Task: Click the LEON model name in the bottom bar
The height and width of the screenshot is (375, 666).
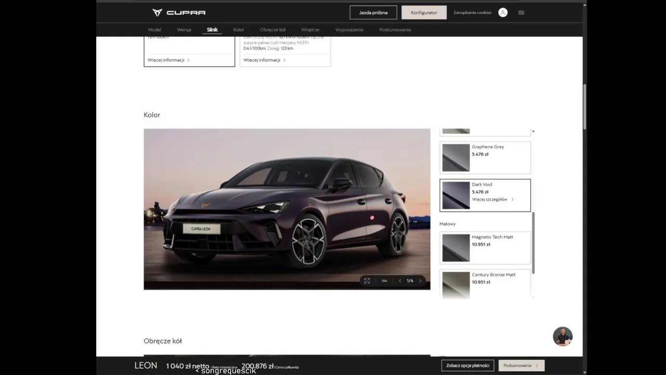Action: [x=146, y=366]
